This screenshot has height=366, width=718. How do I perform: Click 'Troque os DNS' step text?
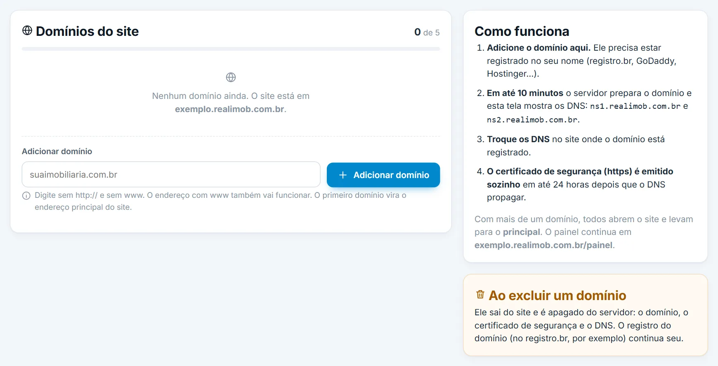pyautogui.click(x=518, y=139)
